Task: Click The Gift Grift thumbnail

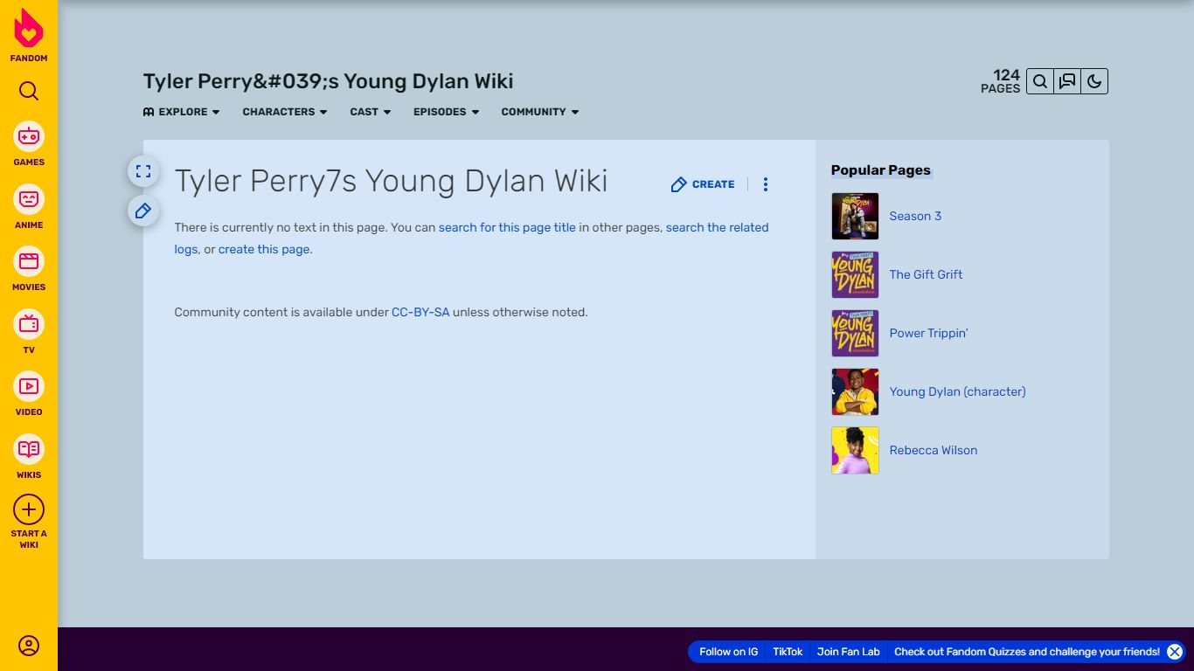Action: pos(855,274)
